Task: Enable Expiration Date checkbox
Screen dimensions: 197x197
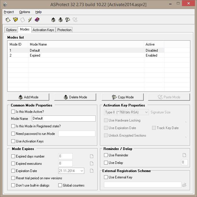Action: (13, 171)
